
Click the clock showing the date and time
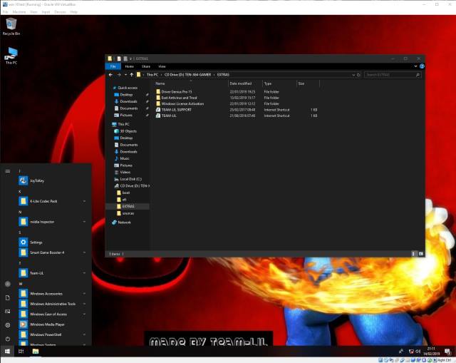[432, 352]
